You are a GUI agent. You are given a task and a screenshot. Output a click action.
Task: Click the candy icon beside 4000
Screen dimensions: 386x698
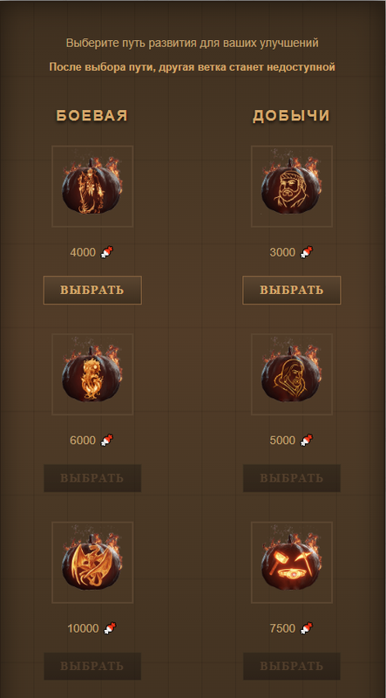(106, 252)
